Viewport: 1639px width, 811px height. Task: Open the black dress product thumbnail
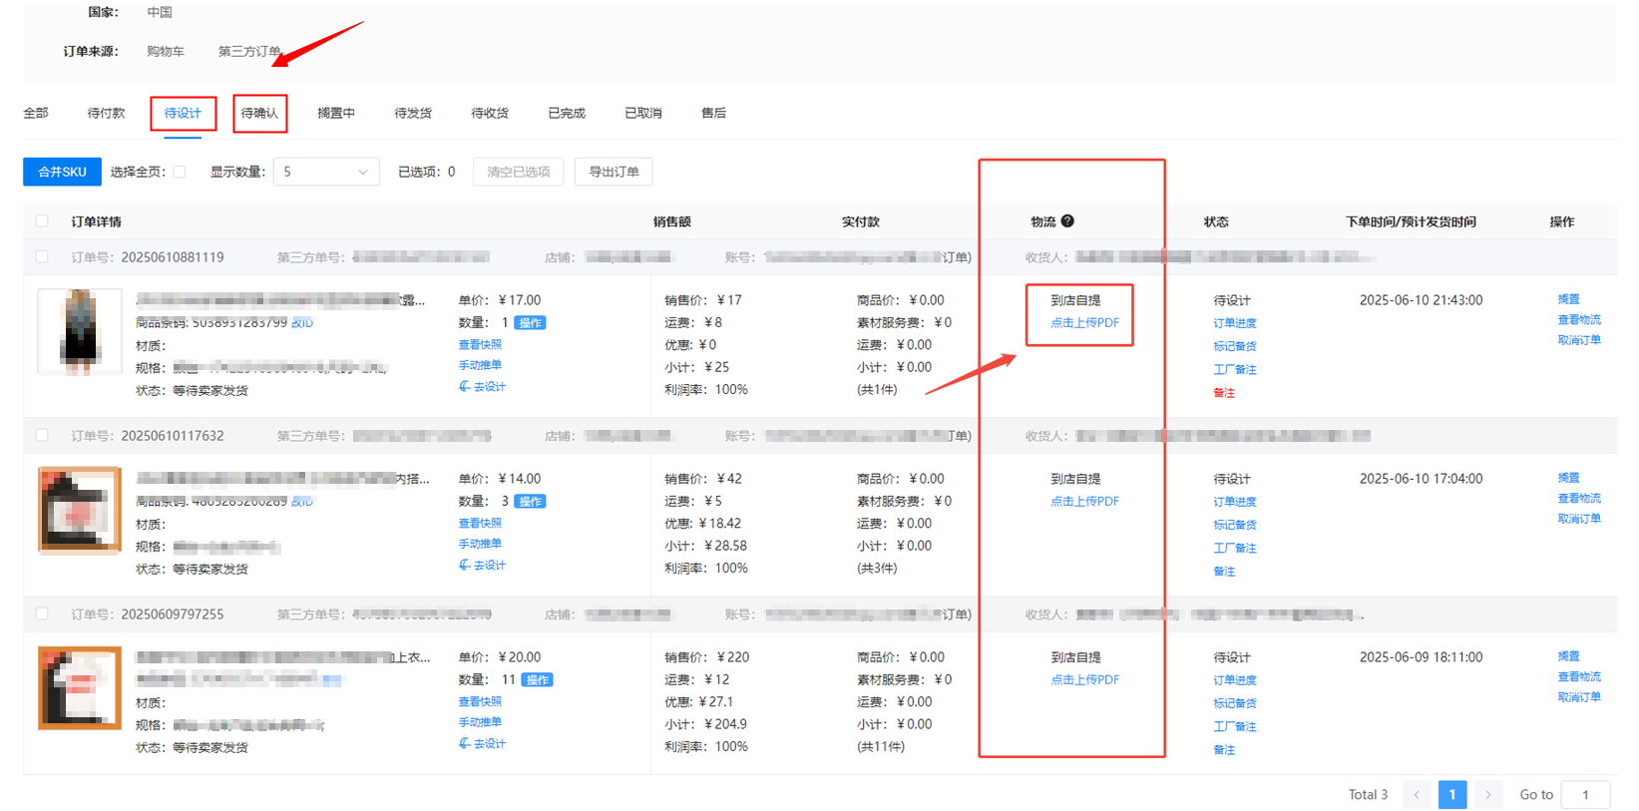pyautogui.click(x=80, y=331)
